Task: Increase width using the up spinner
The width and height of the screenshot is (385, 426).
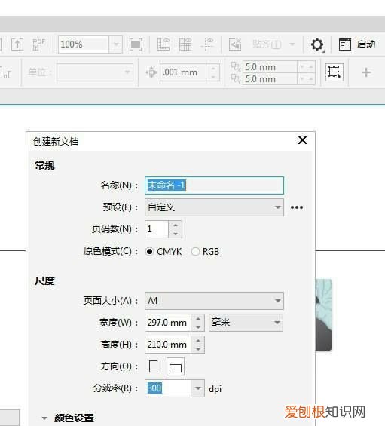Action: [198, 319]
